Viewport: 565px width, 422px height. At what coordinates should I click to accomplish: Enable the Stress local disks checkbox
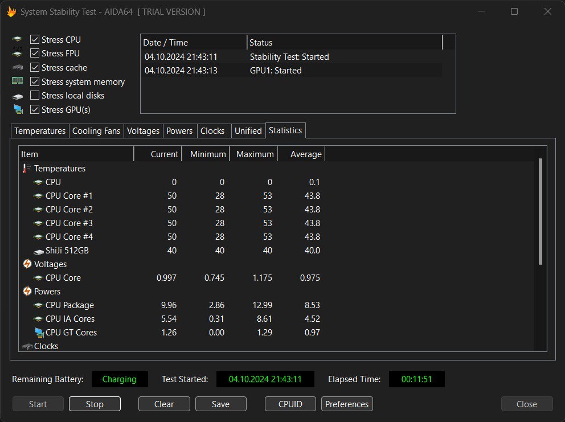35,95
